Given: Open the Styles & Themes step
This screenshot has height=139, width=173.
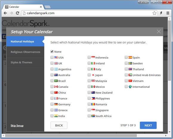Looking at the screenshot, I should [25, 62].
